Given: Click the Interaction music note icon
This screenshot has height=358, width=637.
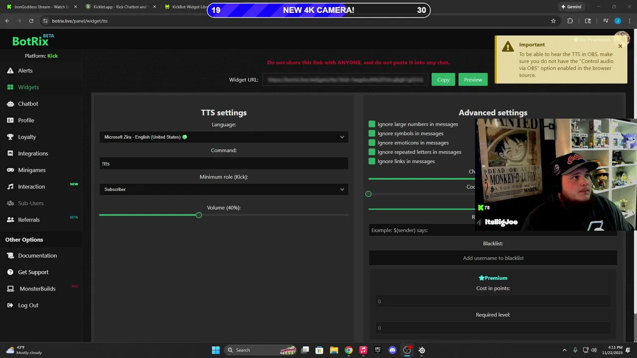Looking at the screenshot, I should [x=10, y=186].
